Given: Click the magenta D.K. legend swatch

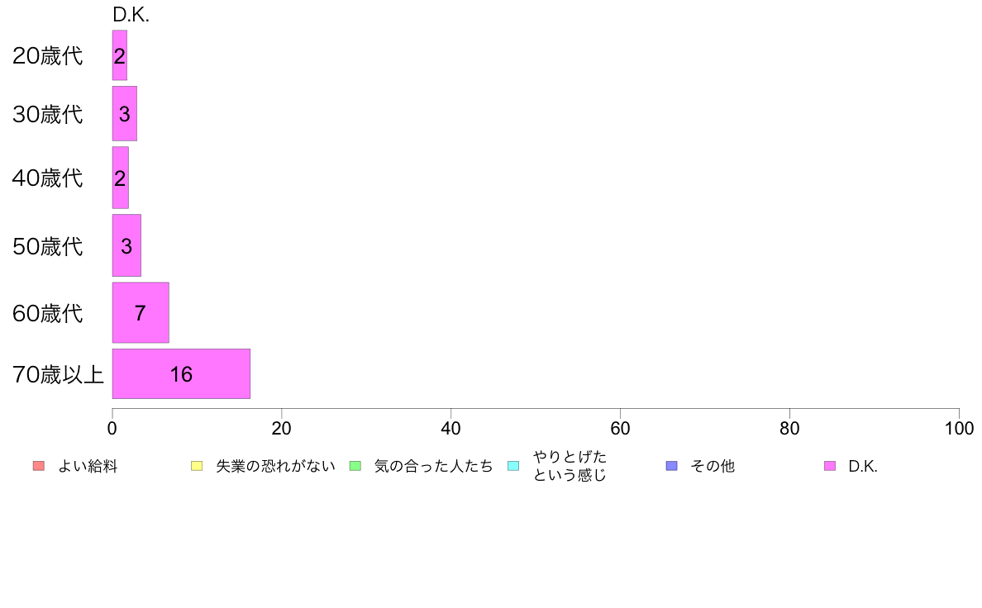Looking at the screenshot, I should pos(830,466).
